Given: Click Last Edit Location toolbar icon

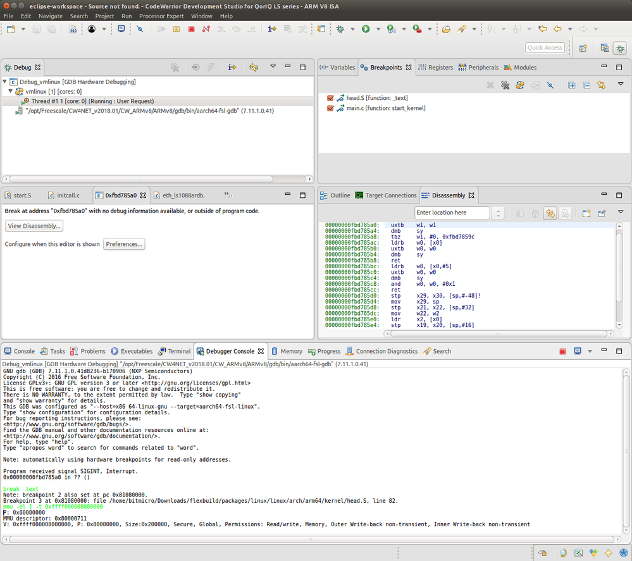Looking at the screenshot, I should coord(543,29).
